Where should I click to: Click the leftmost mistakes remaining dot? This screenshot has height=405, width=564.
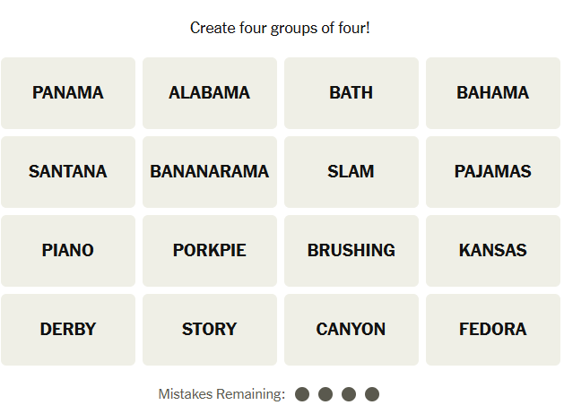click(302, 394)
